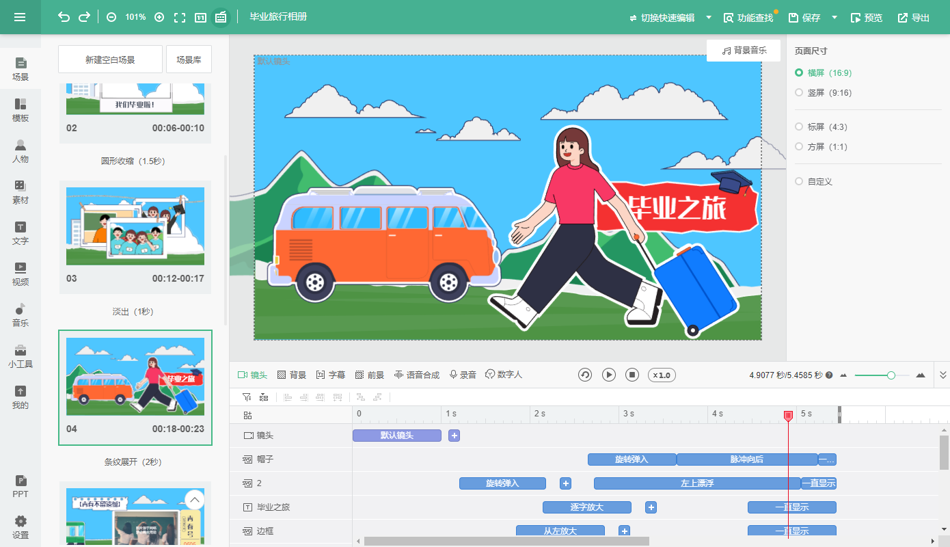
Task: Click the timeline filter icon
Action: point(247,397)
